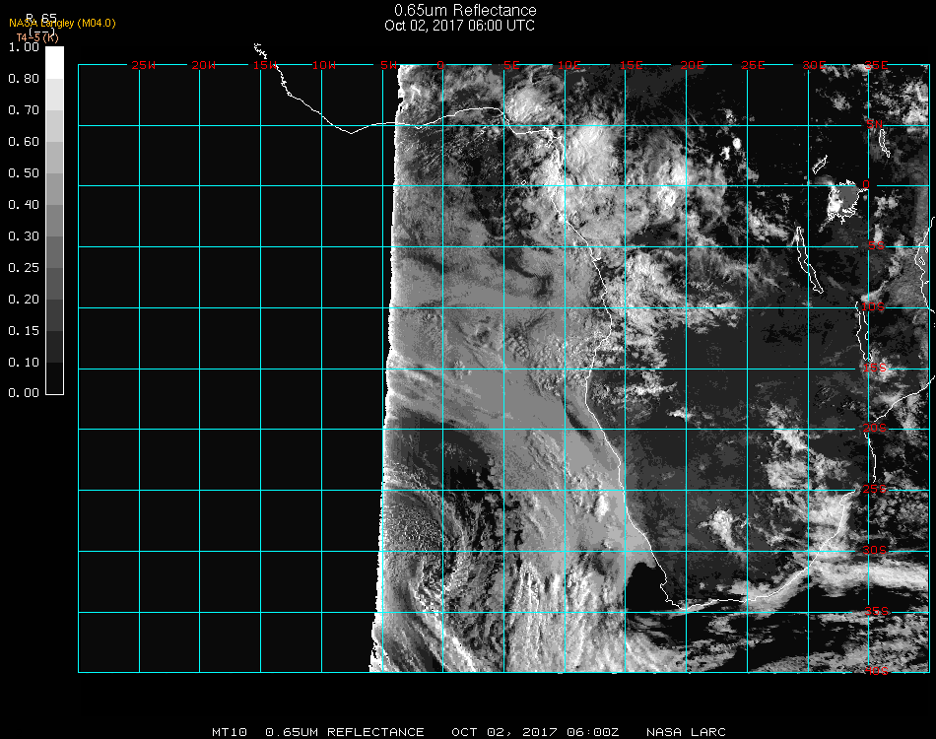Viewport: 936px width, 739px height.
Task: Click '0.65UM REFLECTANCE' in the bottom caption
Action: tap(345, 732)
